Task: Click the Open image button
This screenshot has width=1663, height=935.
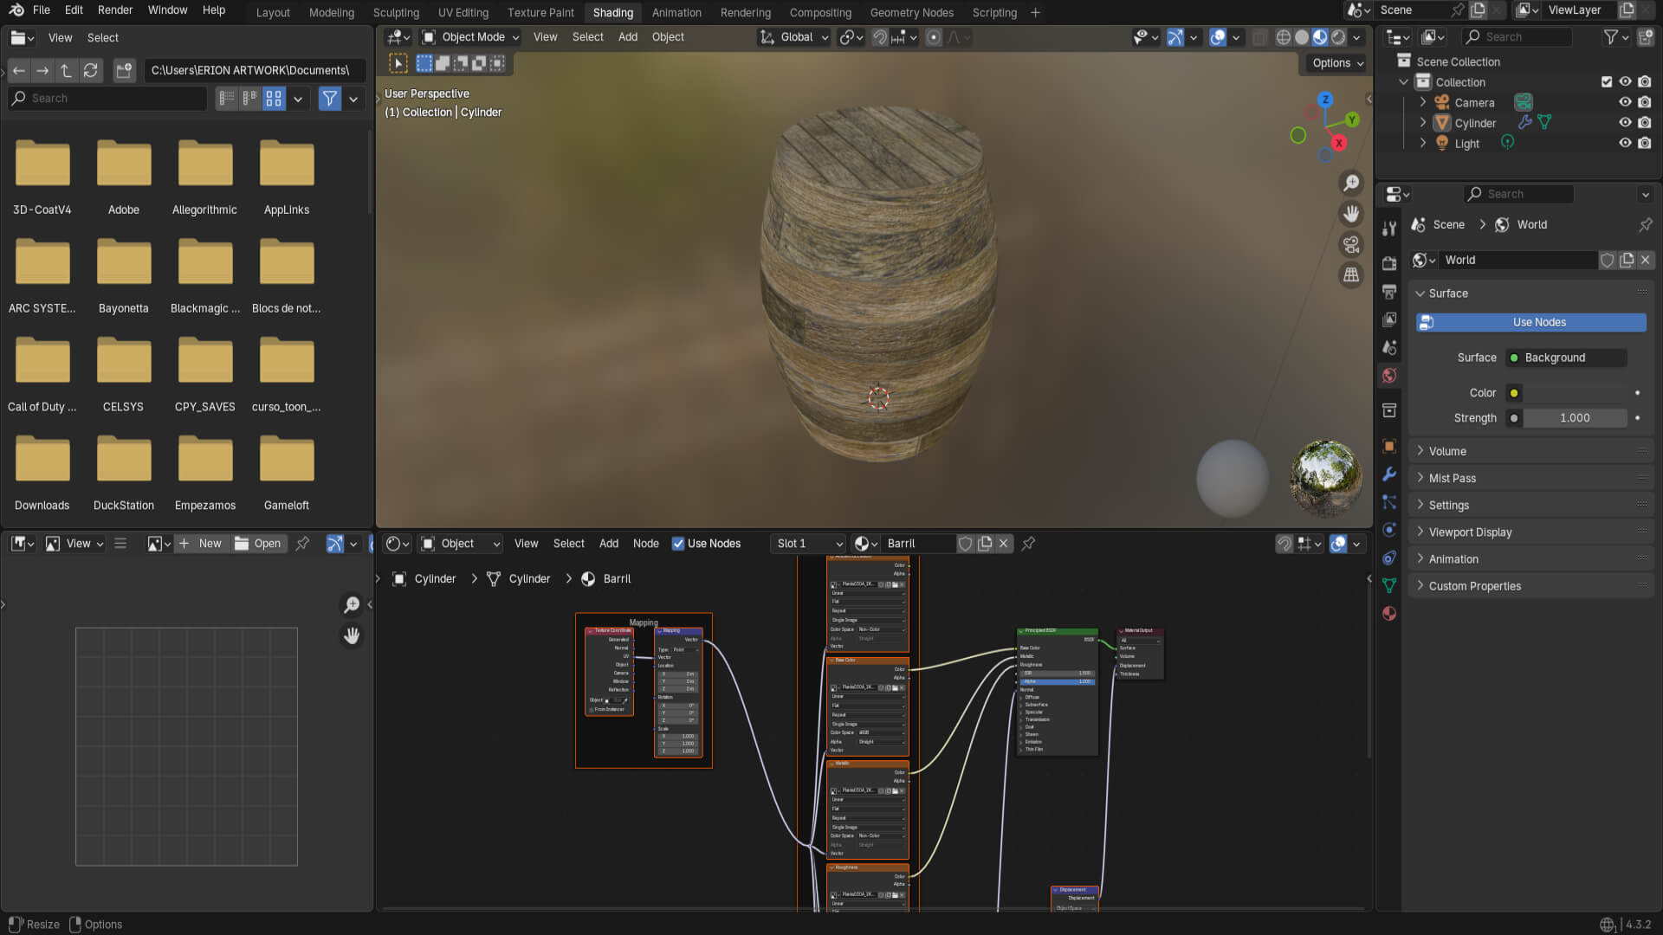Action: coord(258,544)
